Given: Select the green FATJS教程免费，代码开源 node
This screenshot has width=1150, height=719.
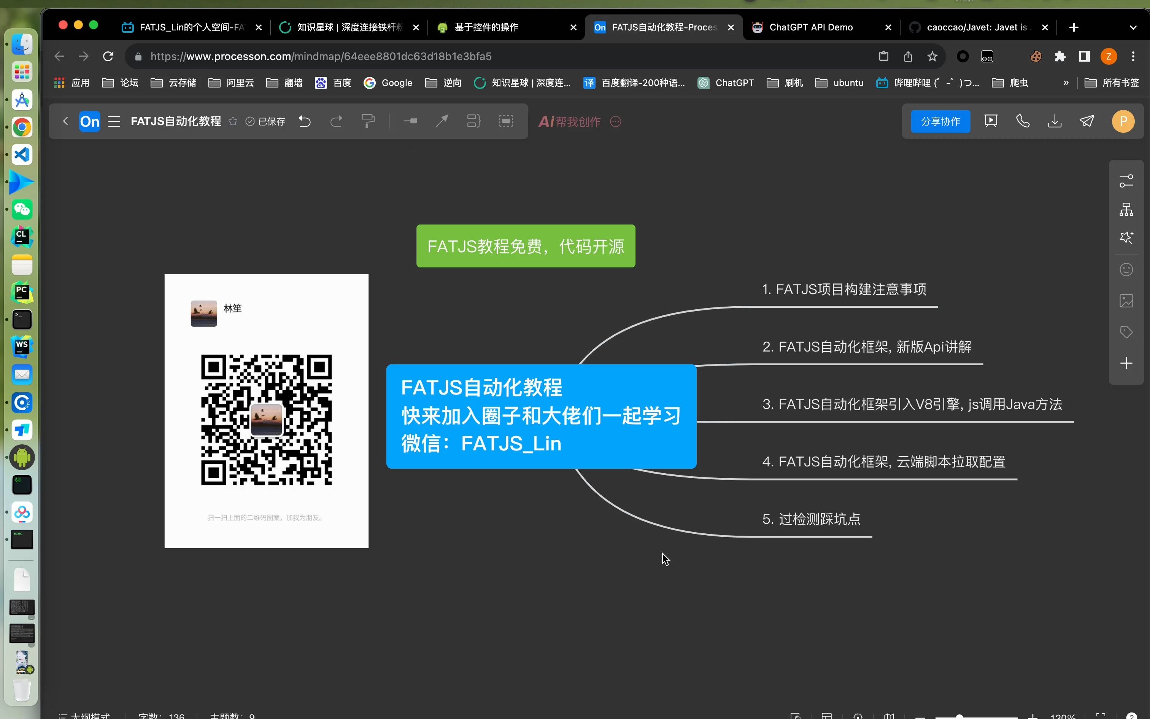Looking at the screenshot, I should tap(526, 246).
